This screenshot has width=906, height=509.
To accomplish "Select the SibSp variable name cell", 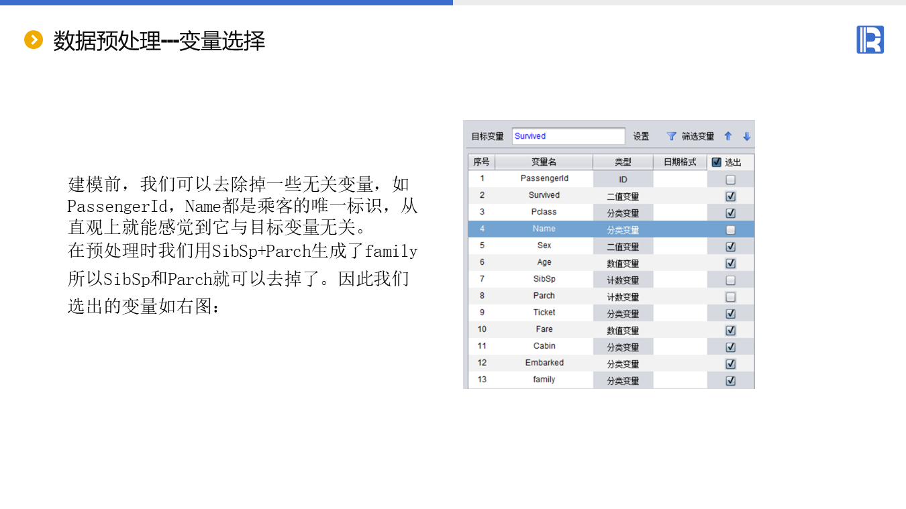I will coord(544,280).
